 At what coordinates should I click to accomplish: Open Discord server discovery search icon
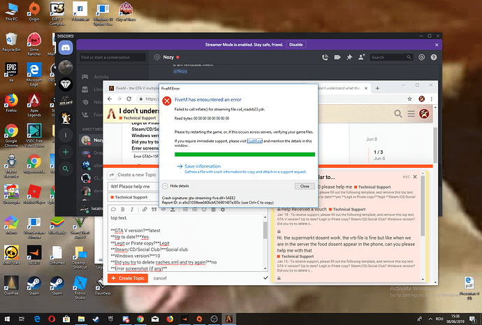click(x=66, y=168)
